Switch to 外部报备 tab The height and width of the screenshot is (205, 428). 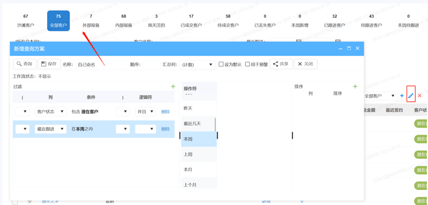pos(91,21)
